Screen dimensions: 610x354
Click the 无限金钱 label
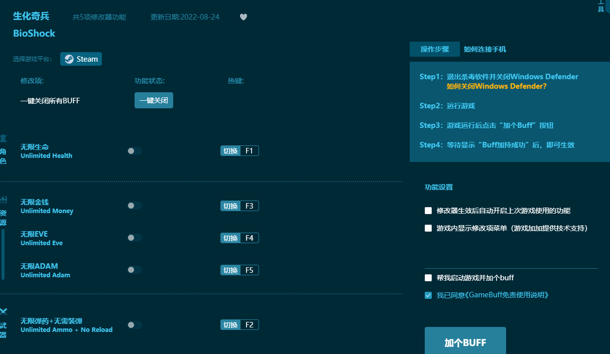(35, 202)
